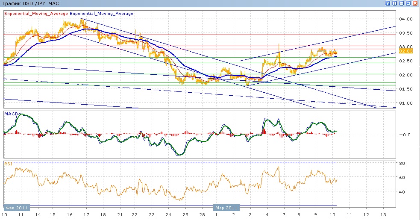Viewport: 420px width, 220px height.
Task: Click the 81.00 price axis label
Action: click(406, 103)
